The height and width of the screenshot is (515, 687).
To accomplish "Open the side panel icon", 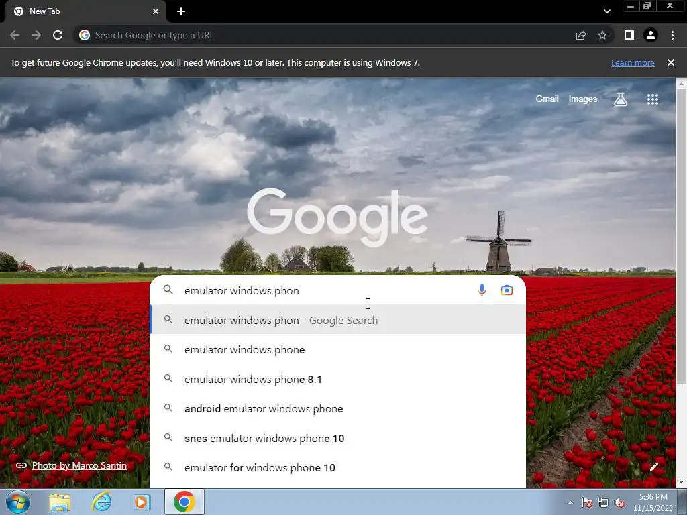I will [x=629, y=35].
